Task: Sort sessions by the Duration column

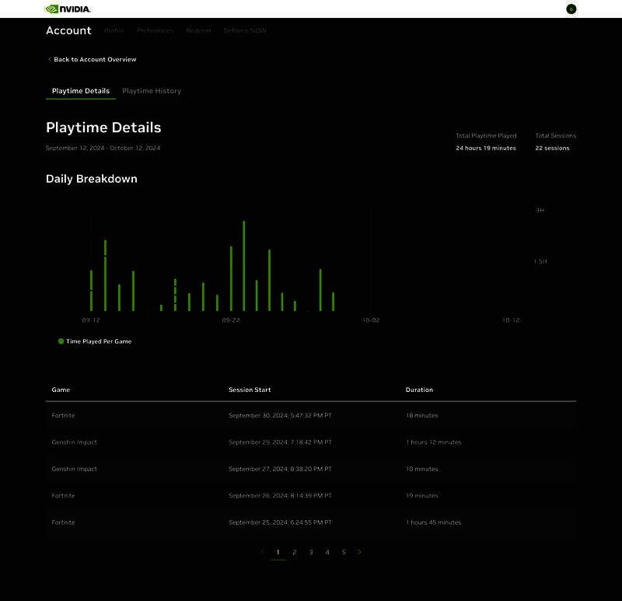Action: [419, 390]
